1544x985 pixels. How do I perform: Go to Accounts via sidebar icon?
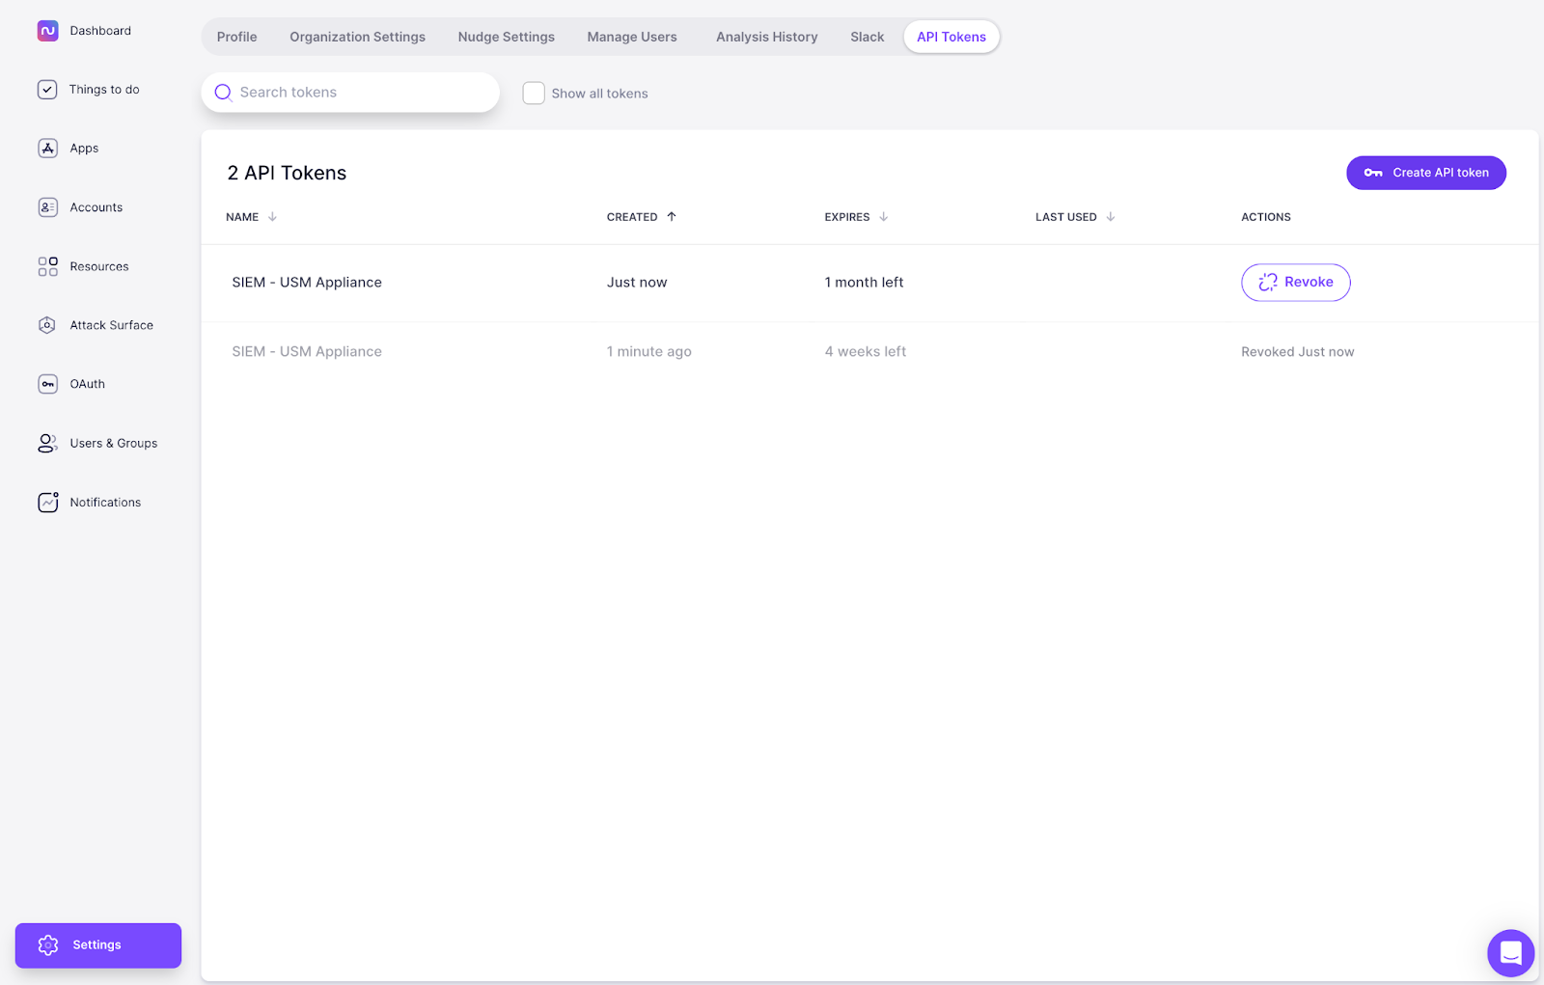point(47,207)
